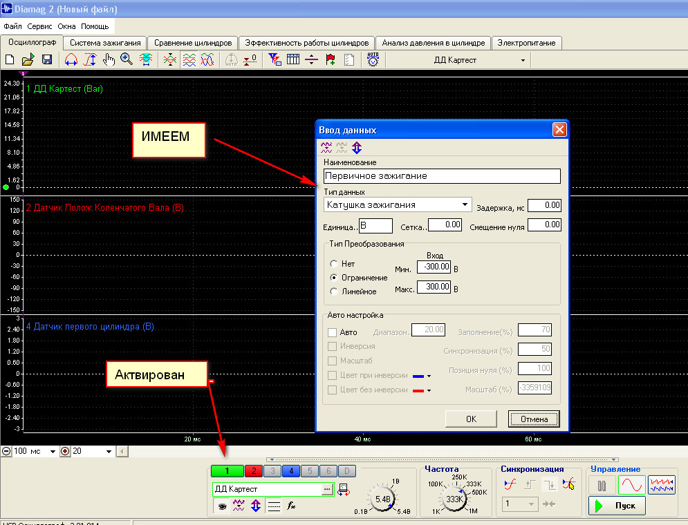This screenshot has height=525, width=688.
Task: Open the ДД Картест toolbar dropdown
Action: pyautogui.click(x=523, y=60)
